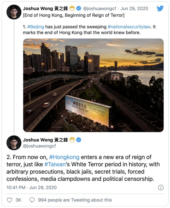Open the tweet info icon
The image size is (170, 208).
coord(160,188)
